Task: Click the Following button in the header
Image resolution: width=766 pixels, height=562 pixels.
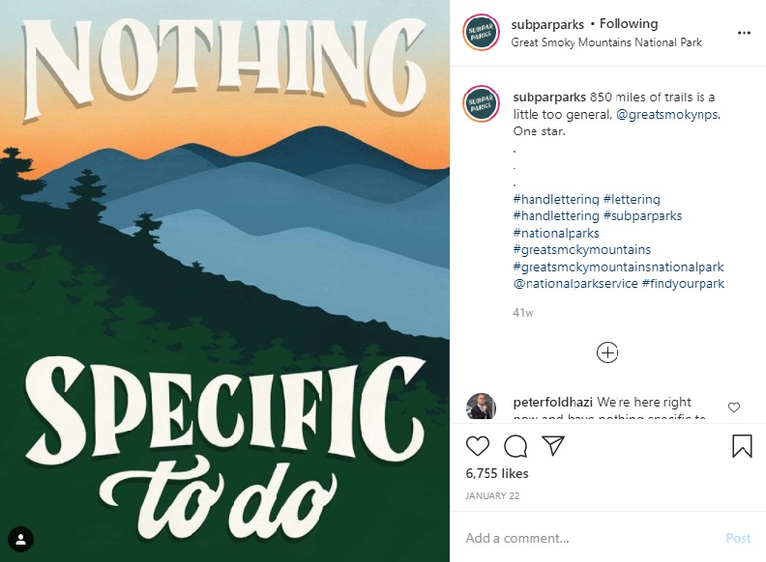Action: [629, 23]
